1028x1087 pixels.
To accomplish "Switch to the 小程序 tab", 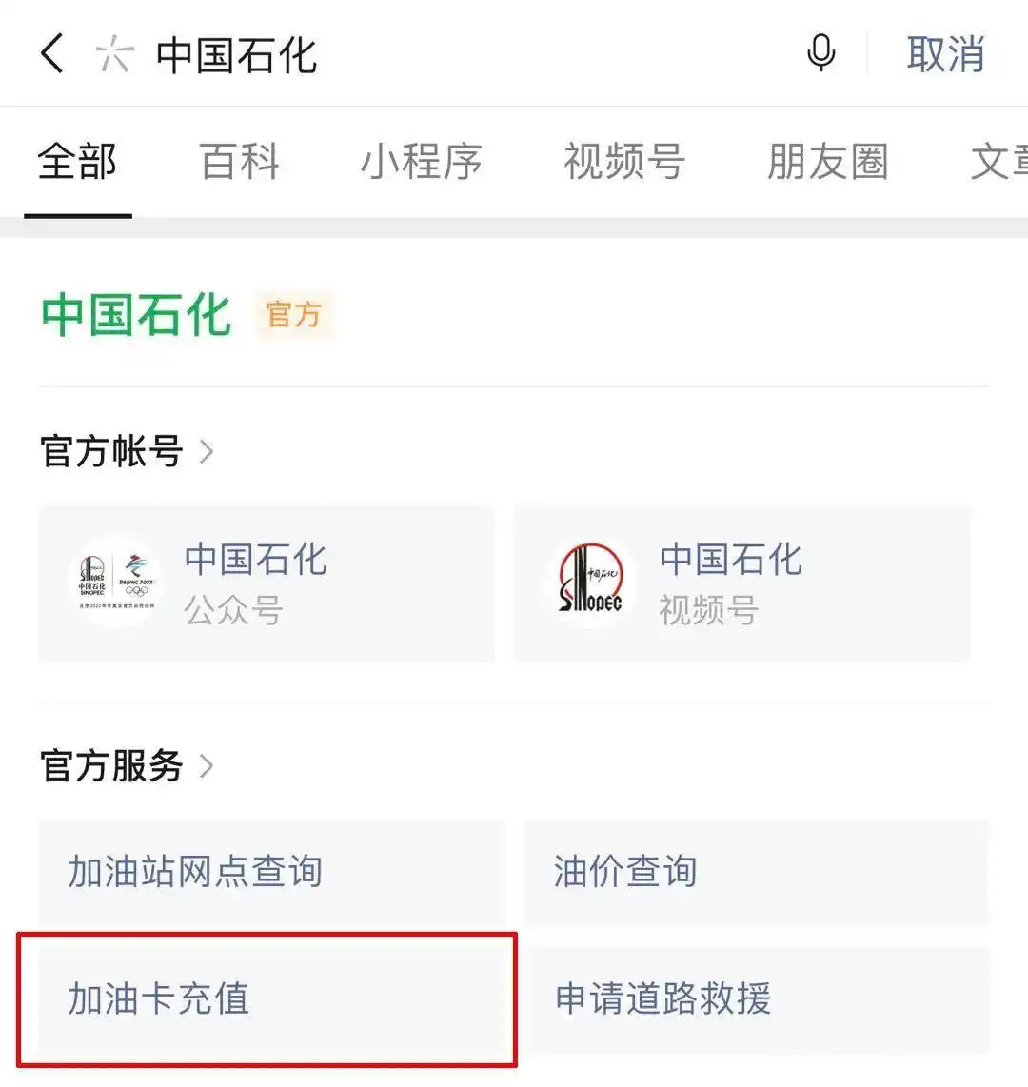I will 422,162.
